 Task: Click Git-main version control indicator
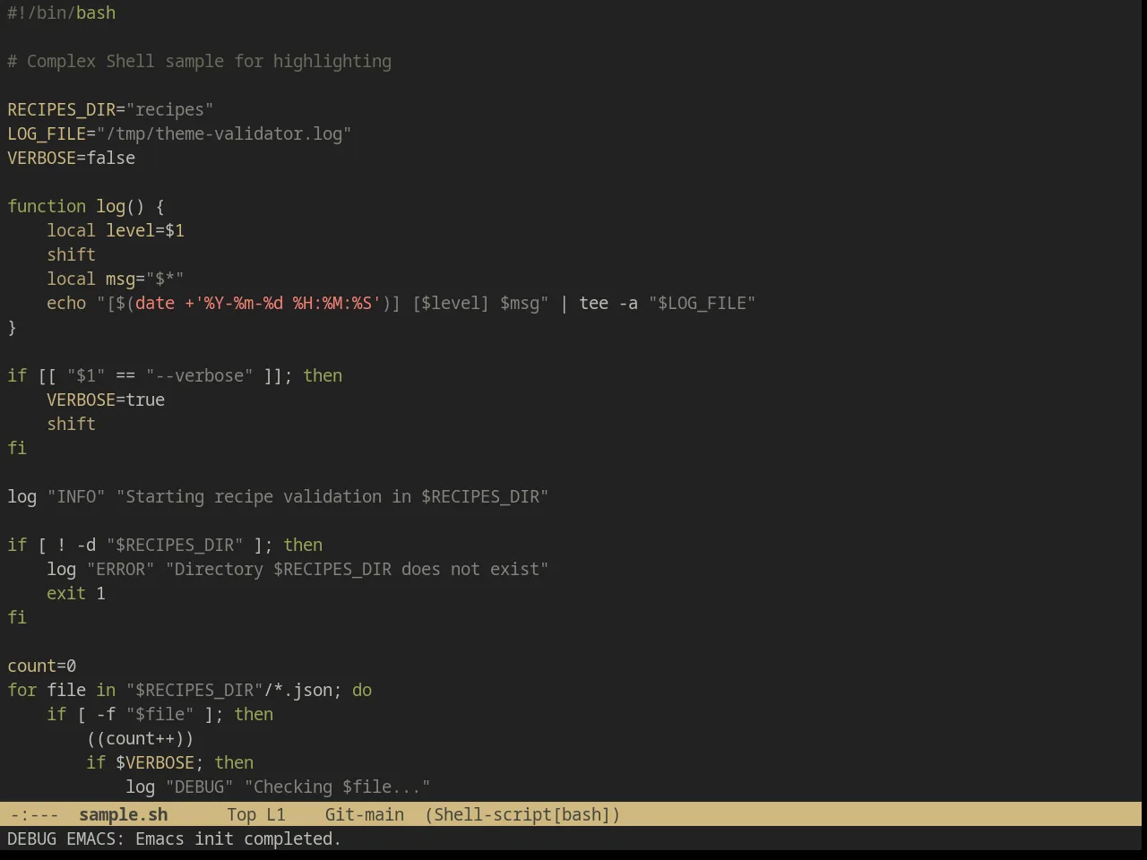(x=364, y=814)
